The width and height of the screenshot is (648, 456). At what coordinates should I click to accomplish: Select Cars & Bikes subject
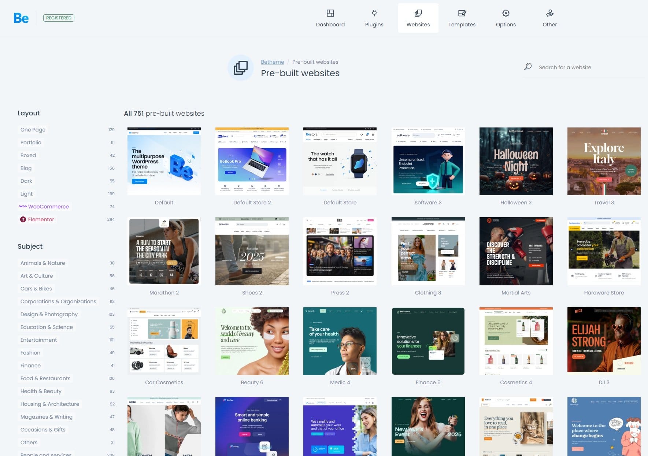[36, 289]
